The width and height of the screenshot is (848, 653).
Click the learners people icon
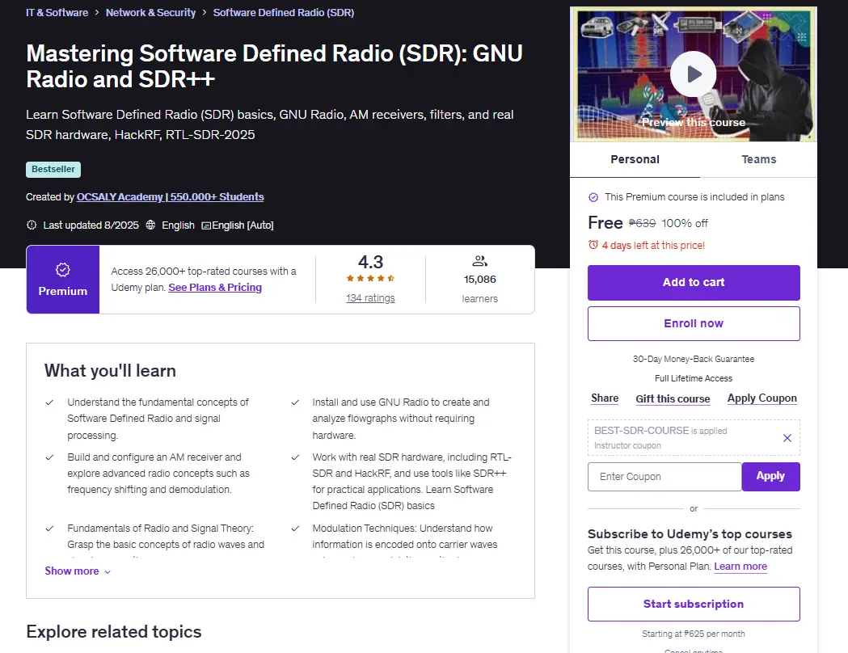(x=479, y=261)
